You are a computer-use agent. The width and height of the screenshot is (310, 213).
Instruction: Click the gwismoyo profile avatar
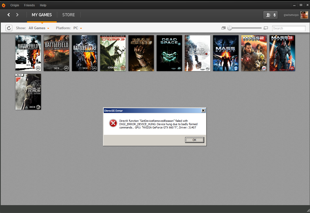pyautogui.click(x=304, y=15)
